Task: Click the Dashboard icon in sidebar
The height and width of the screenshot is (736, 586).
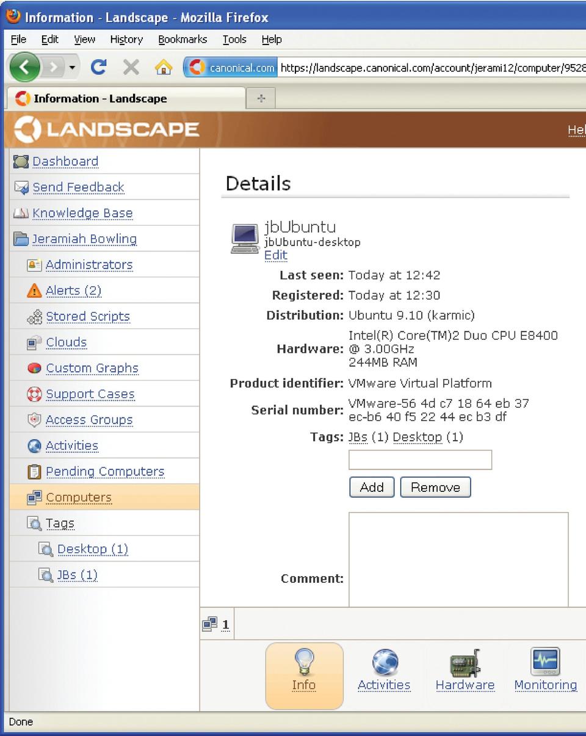Action: click(x=21, y=162)
